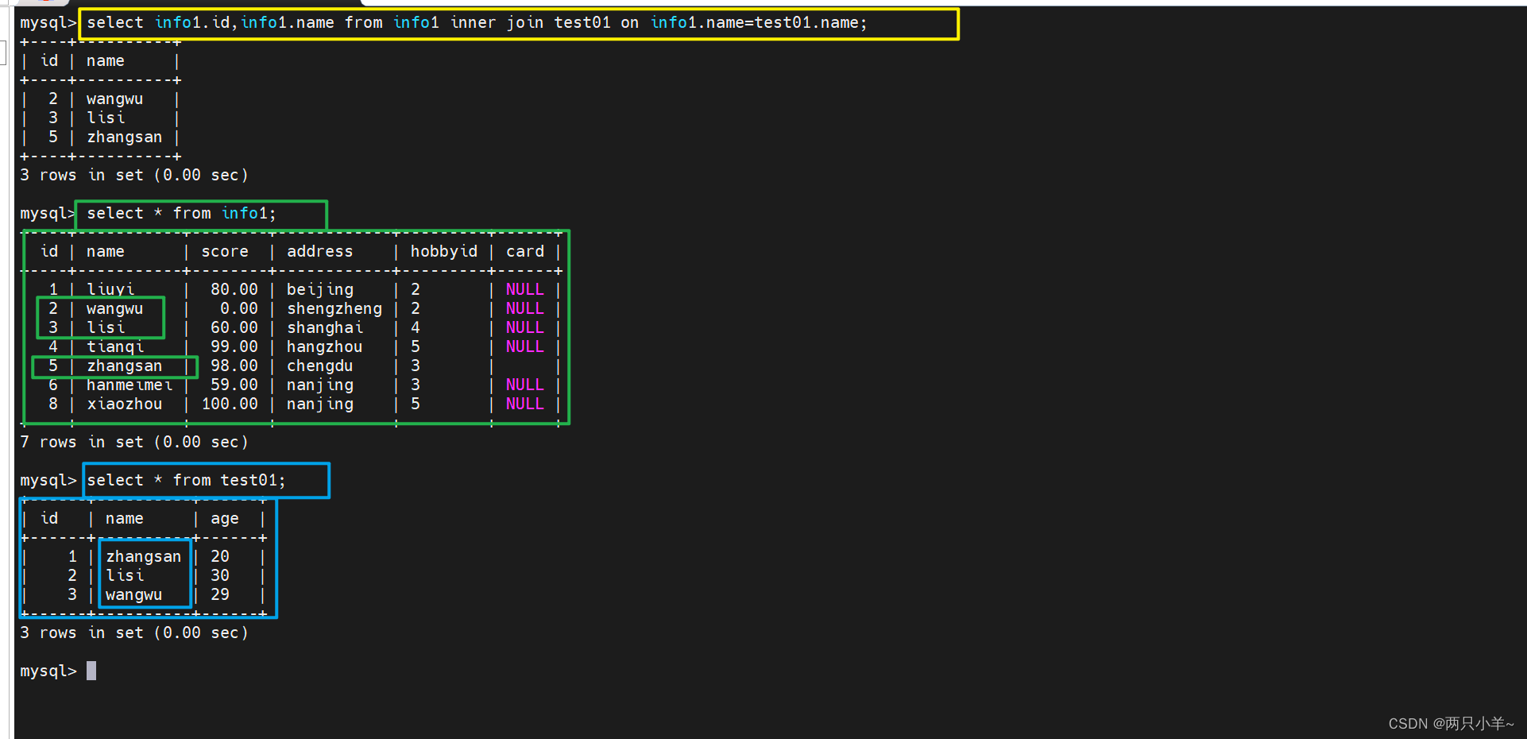This screenshot has width=1527, height=739.
Task: Click the 'score' column header in info1 table
Action: (225, 252)
